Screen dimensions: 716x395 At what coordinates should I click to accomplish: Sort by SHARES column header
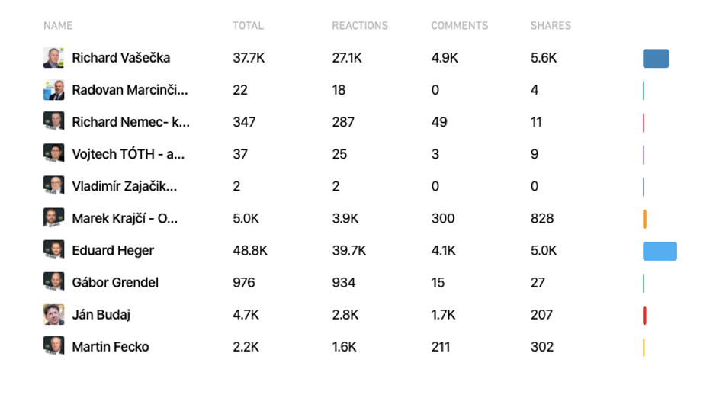click(x=551, y=25)
